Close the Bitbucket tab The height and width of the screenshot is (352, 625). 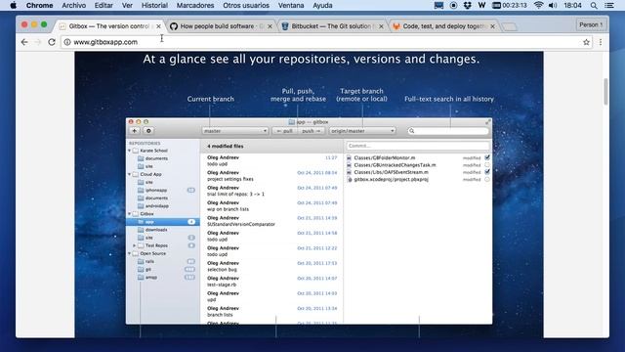tap(381, 26)
